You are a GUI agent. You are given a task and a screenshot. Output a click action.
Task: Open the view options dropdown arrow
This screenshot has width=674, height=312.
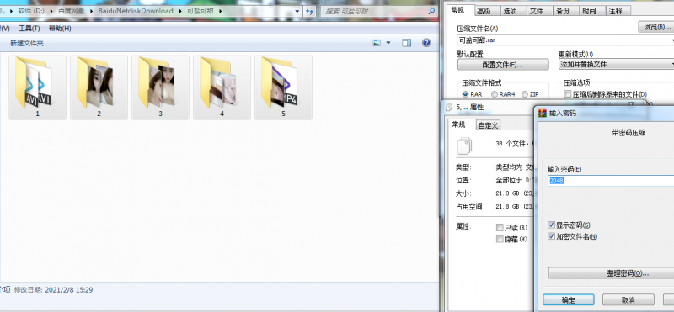click(x=388, y=43)
